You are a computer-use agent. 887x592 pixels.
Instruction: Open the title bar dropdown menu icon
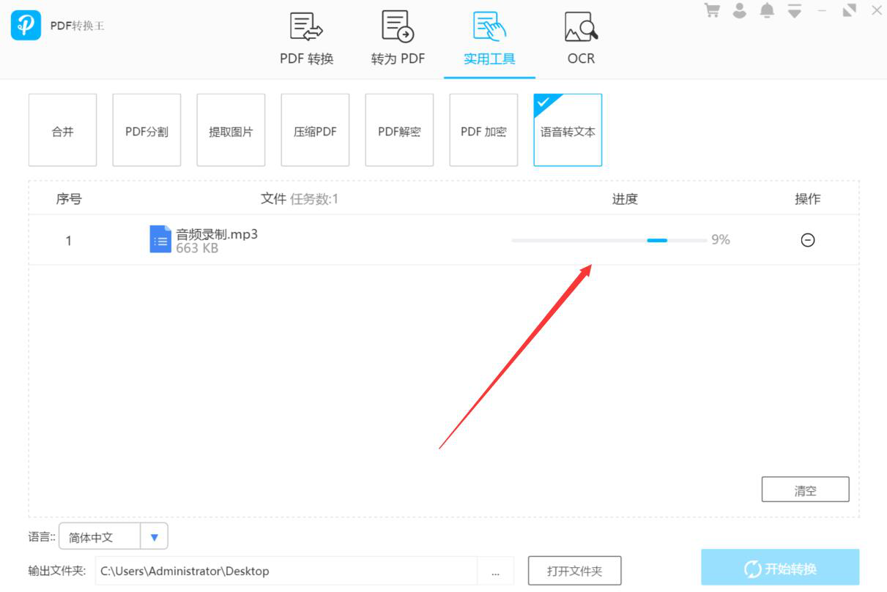click(795, 11)
